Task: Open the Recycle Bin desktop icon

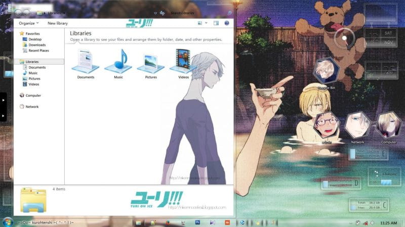Action: click(326, 71)
